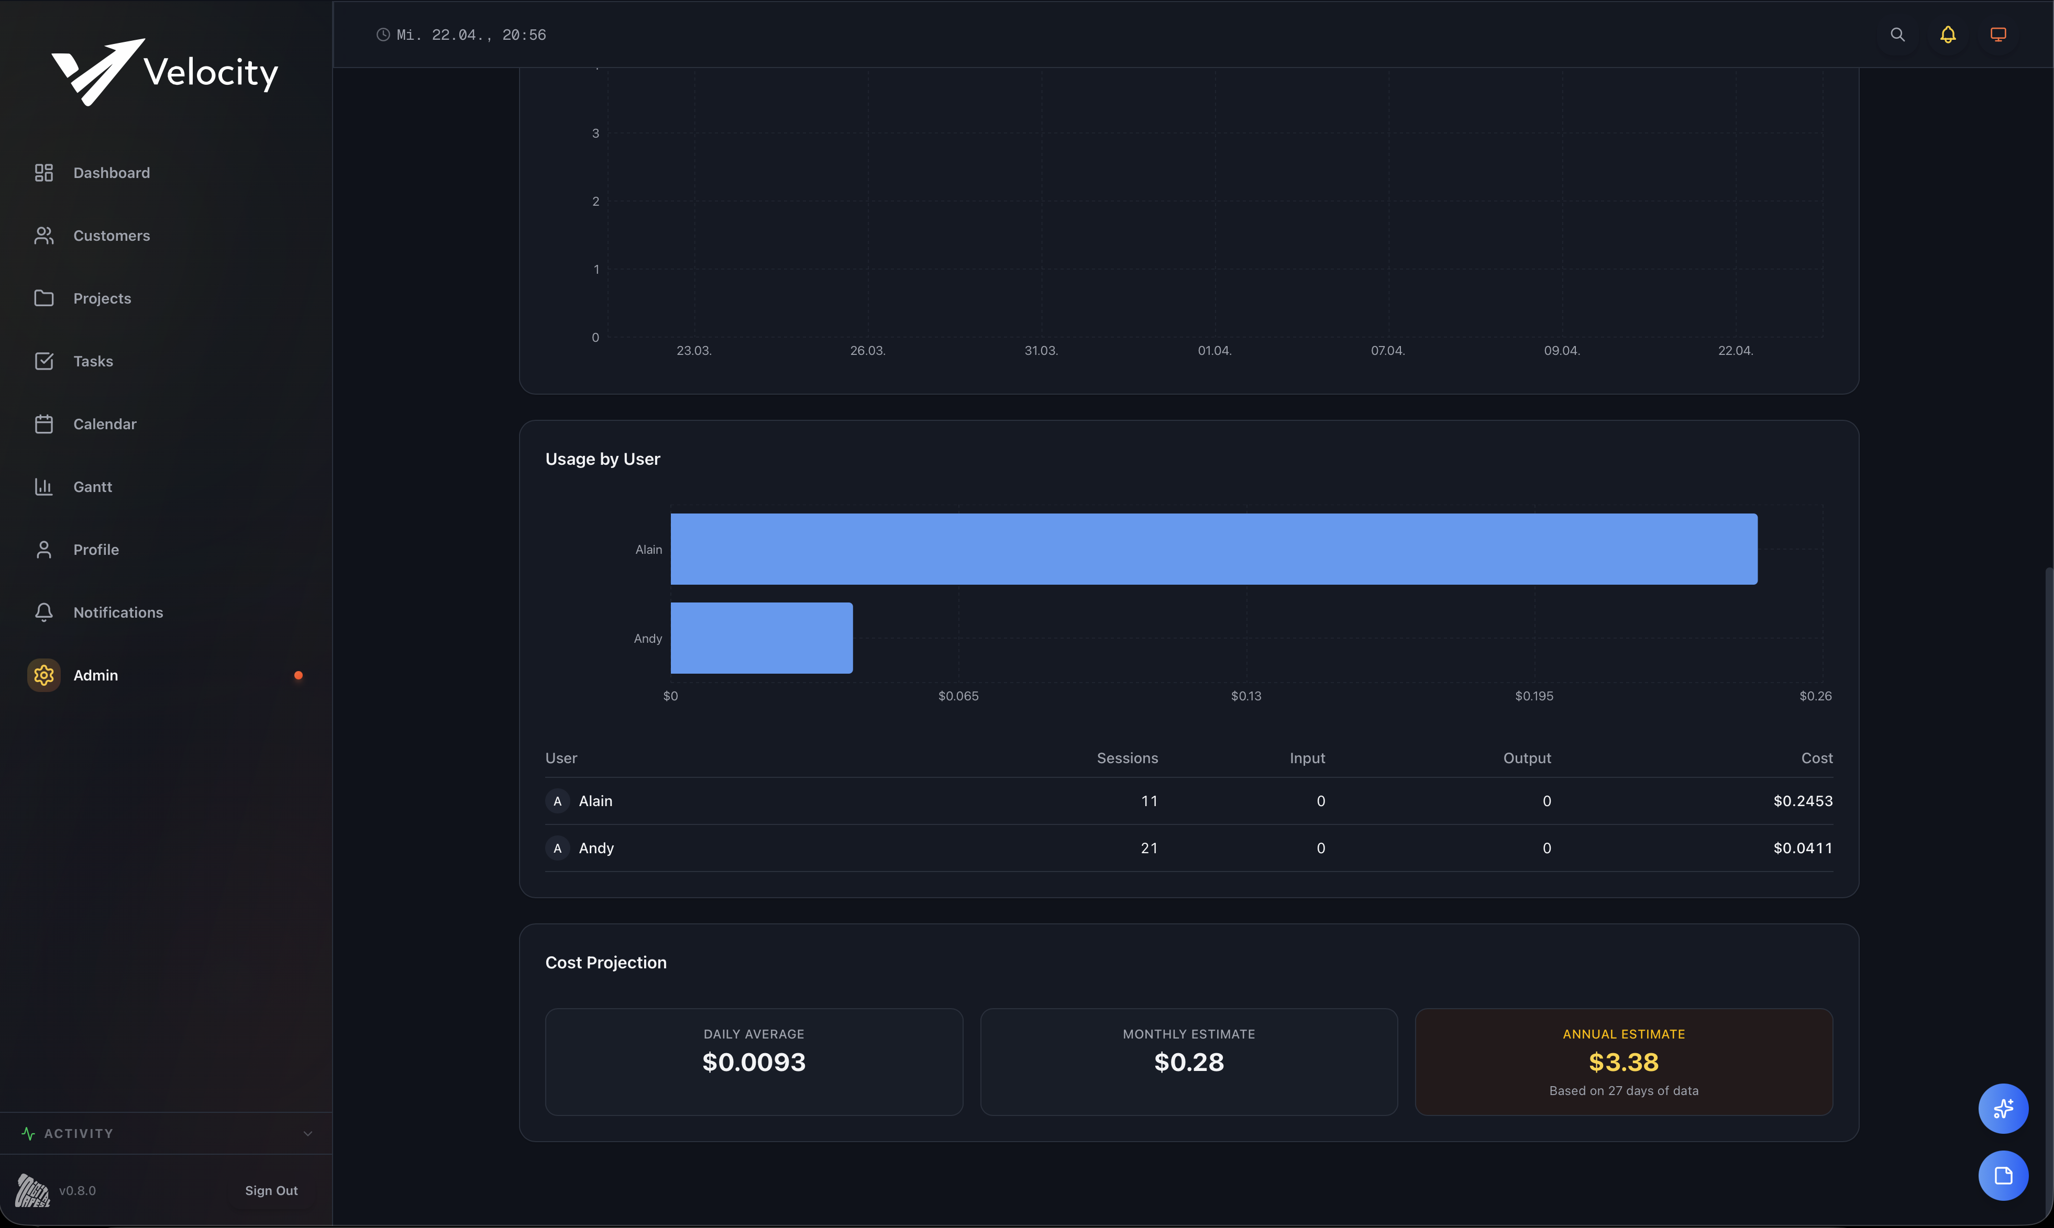Viewport: 2054px width, 1228px height.
Task: Click the Notifications bell in the sidebar
Action: [x=45, y=611]
